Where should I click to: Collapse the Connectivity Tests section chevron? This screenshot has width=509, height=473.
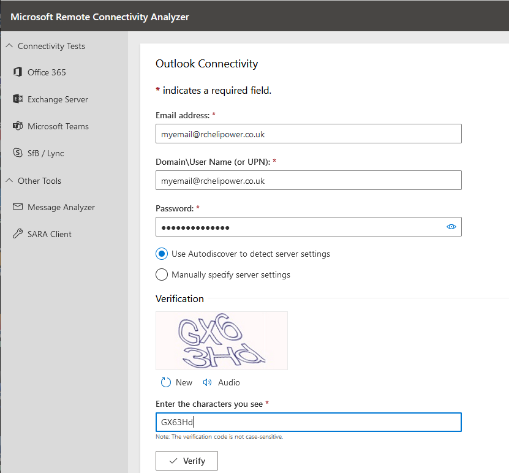pyautogui.click(x=9, y=45)
